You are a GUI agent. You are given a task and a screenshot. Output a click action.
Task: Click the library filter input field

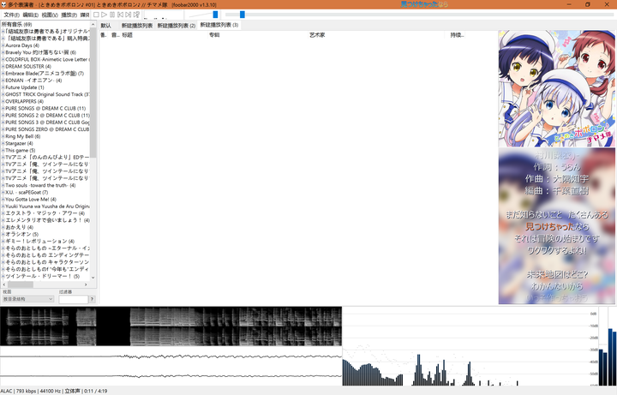click(73, 299)
